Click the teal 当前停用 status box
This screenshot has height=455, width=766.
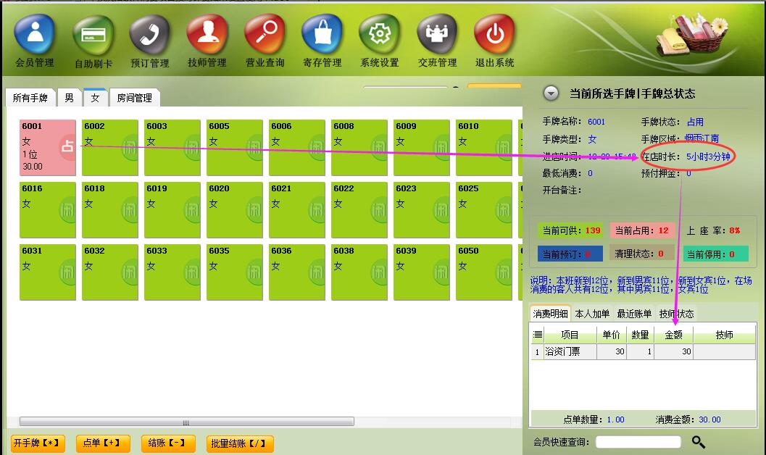coord(716,254)
